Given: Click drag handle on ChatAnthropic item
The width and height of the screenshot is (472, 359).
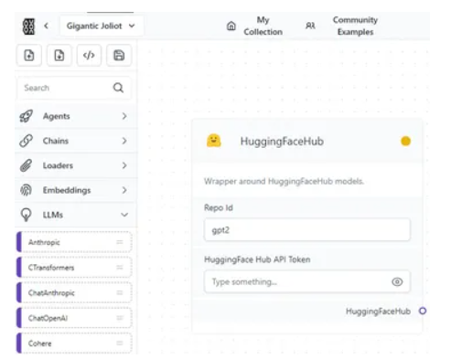Looking at the screenshot, I should pyautogui.click(x=120, y=292).
